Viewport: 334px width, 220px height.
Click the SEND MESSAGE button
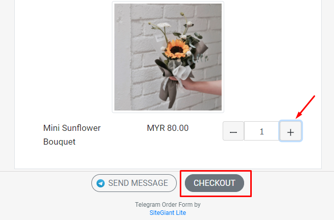[x=134, y=183]
